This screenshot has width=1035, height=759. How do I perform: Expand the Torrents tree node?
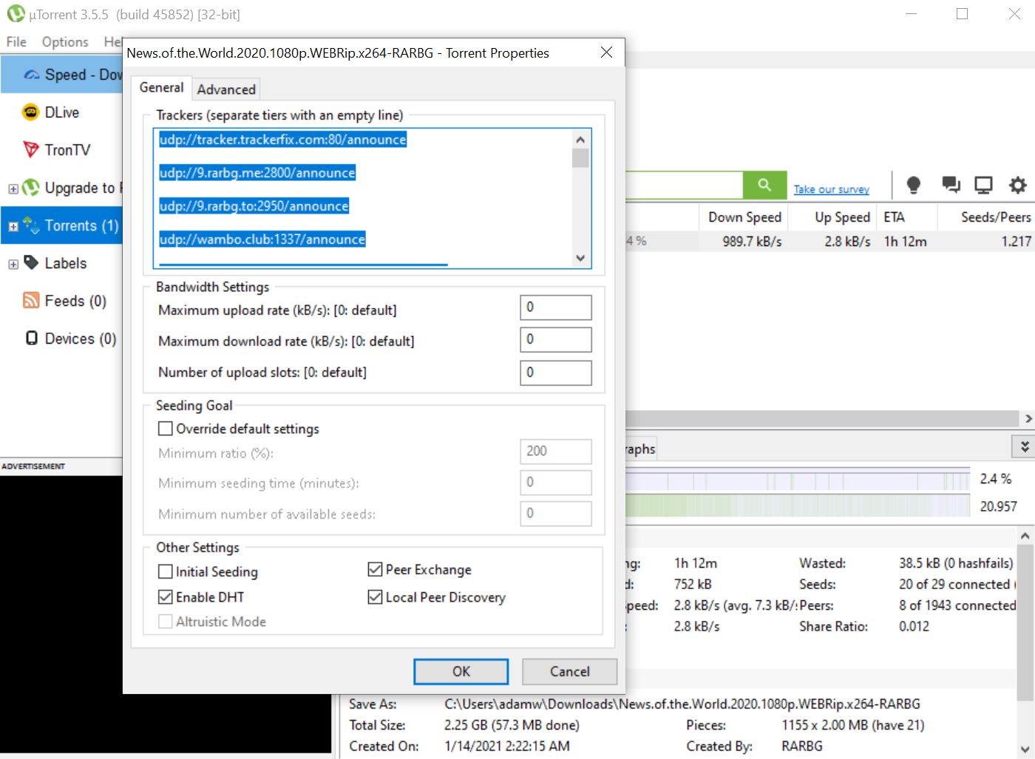pos(13,226)
